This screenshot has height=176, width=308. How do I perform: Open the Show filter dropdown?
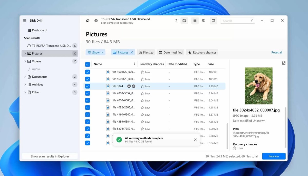(95, 52)
